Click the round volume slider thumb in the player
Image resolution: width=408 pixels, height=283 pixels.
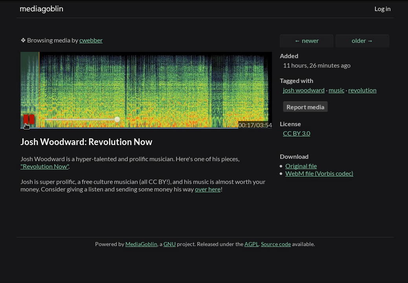tap(117, 119)
